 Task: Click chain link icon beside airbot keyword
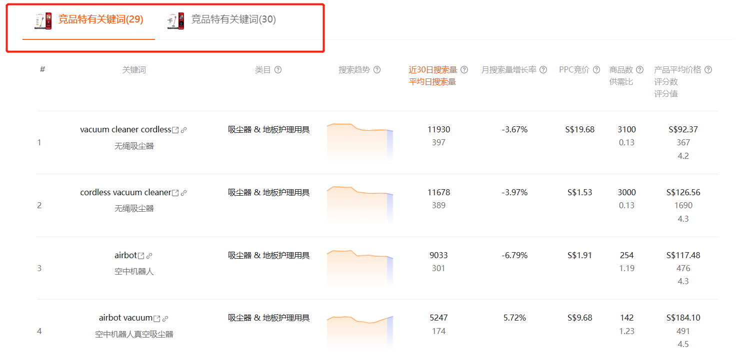click(149, 256)
